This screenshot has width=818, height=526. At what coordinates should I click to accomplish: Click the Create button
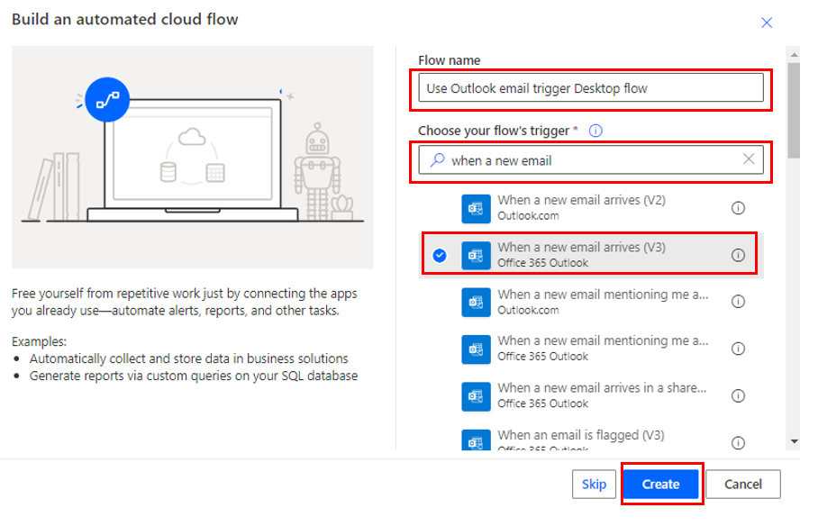(x=660, y=484)
